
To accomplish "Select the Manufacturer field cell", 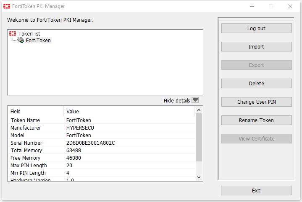I will point(36,128).
